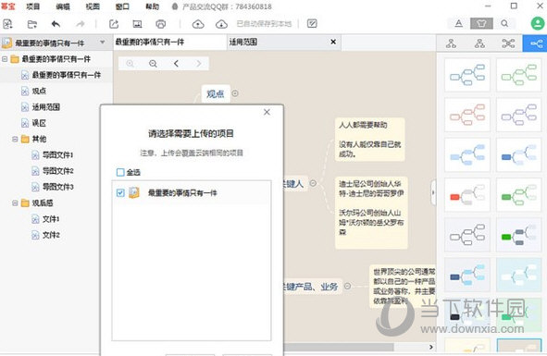Apply the green outline theme thumbnail
Viewport: 547px width, 356px height.
(x=518, y=75)
